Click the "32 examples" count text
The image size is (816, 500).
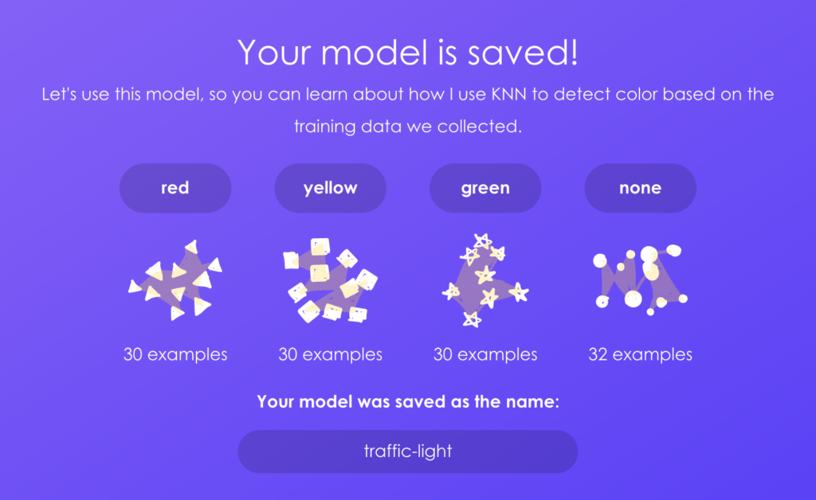tap(640, 354)
